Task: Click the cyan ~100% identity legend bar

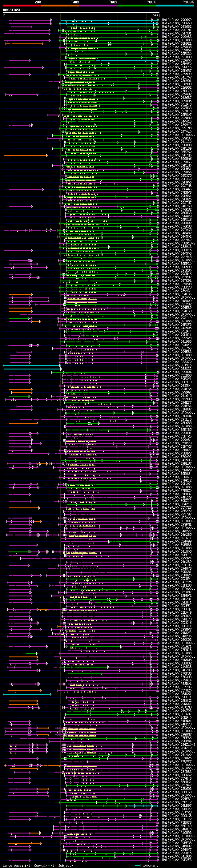Action: coord(175,6)
